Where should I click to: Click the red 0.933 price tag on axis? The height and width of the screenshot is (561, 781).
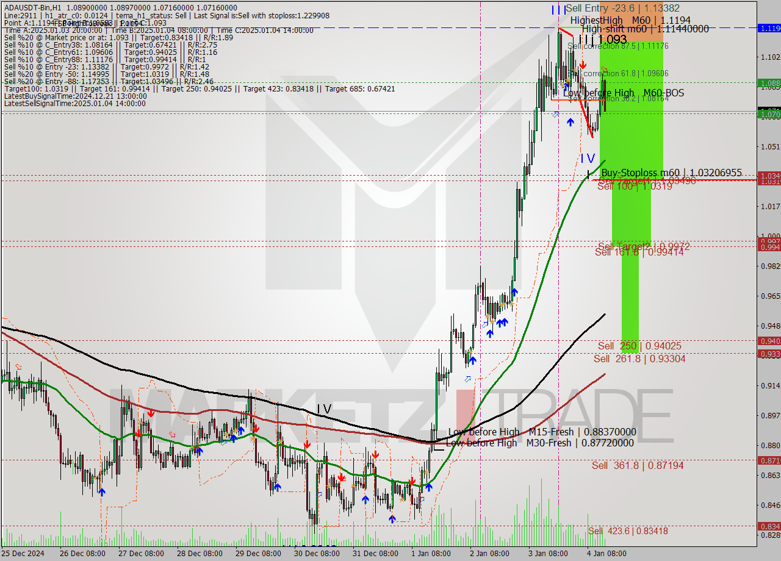pos(769,354)
